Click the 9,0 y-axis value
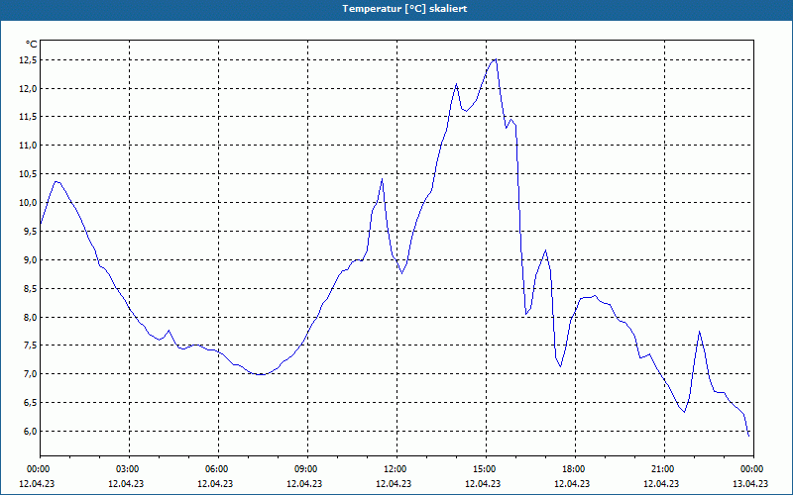Screen dimensions: 793x495 coord(30,259)
